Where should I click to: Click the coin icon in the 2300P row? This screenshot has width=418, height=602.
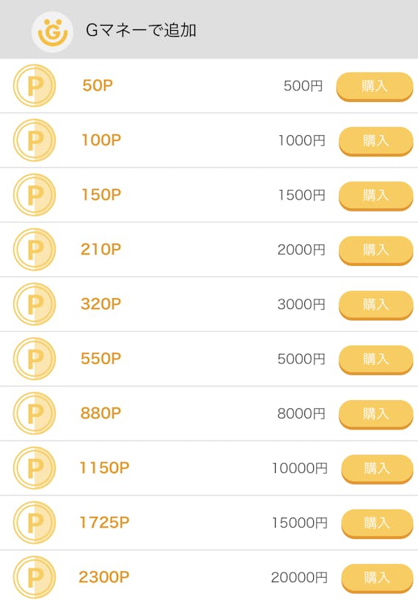[x=34, y=577]
